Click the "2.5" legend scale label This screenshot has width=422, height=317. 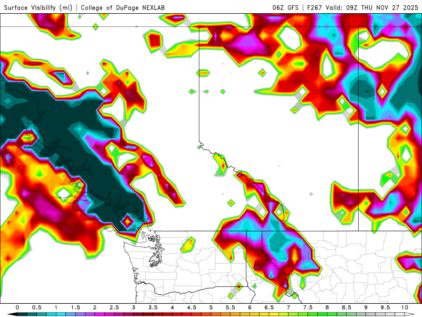[114, 307]
